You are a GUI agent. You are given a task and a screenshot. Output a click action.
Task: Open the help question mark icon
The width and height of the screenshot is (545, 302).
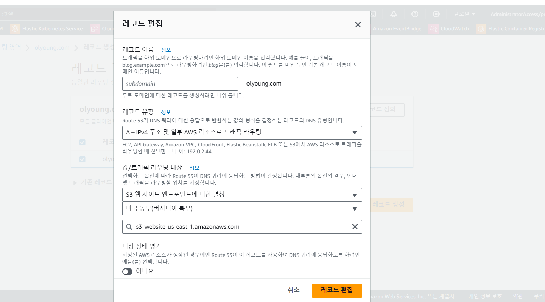(415, 14)
